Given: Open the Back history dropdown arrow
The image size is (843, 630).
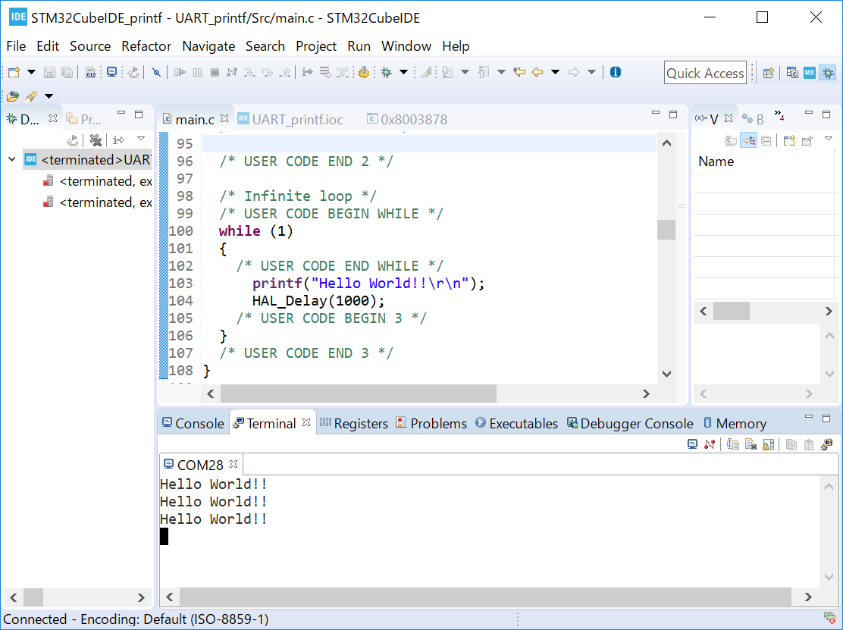Looking at the screenshot, I should click(x=556, y=72).
